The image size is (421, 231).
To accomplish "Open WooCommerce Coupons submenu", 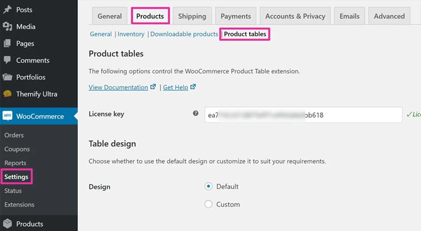I will coord(17,149).
